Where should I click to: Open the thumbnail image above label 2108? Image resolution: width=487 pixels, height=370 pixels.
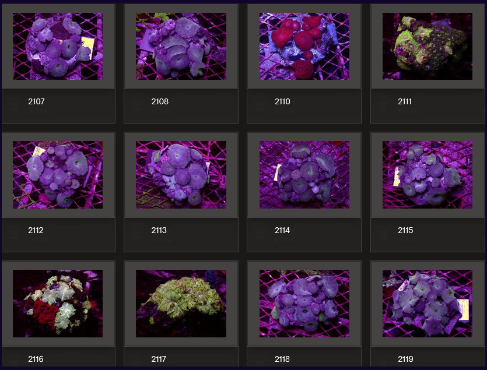(181, 46)
